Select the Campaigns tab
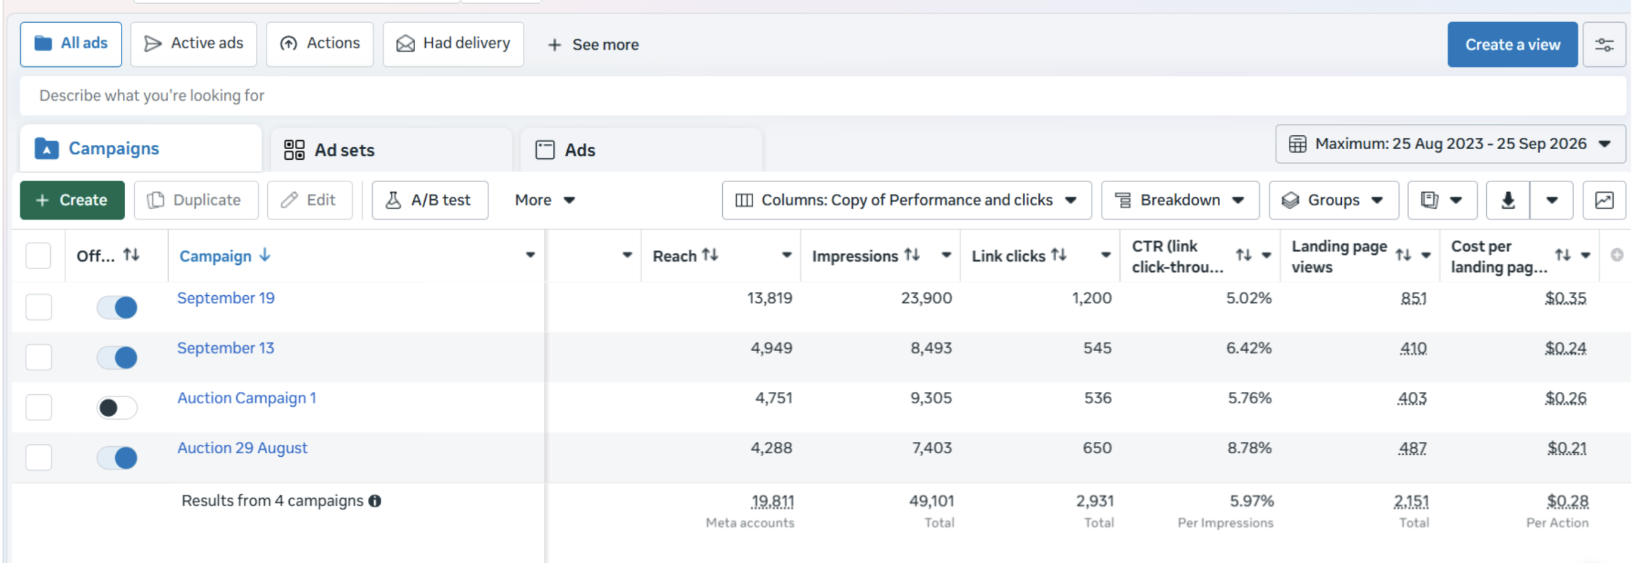1640x563 pixels. [x=141, y=149]
